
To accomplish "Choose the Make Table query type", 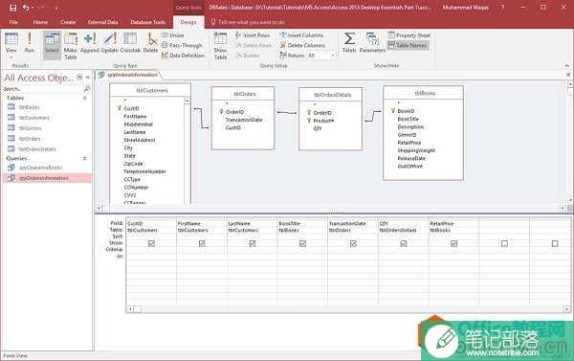I will pos(70,45).
